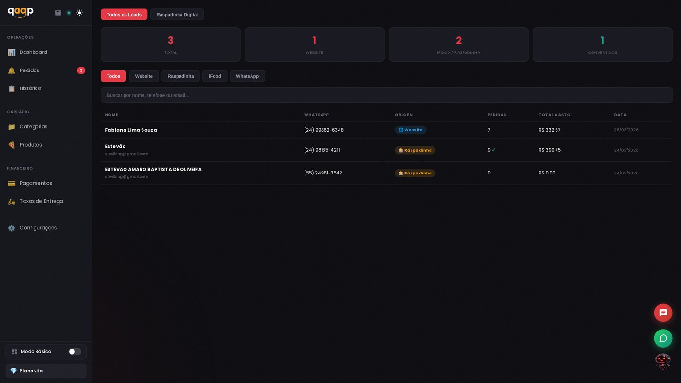Open Taxas de Entrega
Image resolution: width=681 pixels, height=383 pixels.
coord(46,201)
